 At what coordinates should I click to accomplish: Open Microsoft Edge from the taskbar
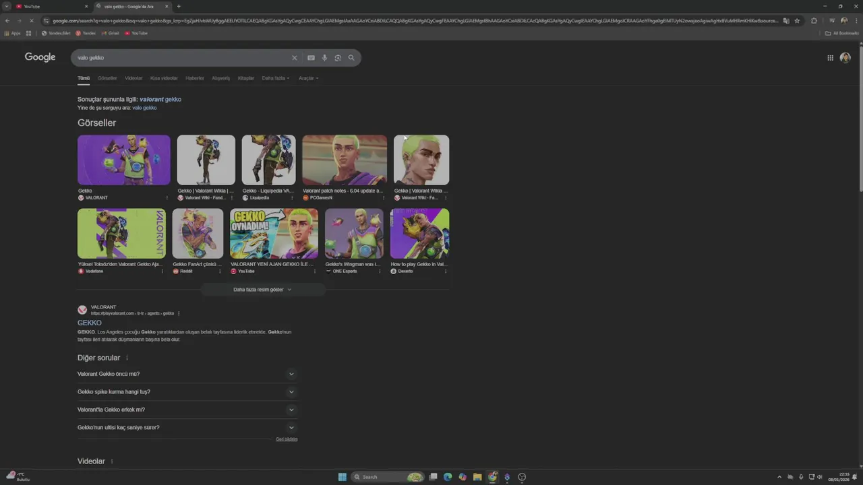pos(448,477)
